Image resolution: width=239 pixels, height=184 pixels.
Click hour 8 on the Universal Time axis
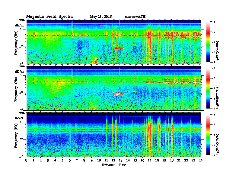click(x=84, y=160)
